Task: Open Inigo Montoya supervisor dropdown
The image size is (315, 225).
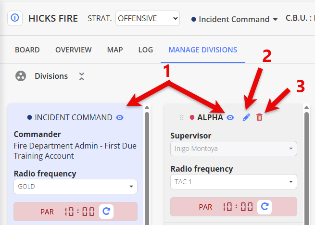Action: pyautogui.click(x=234, y=149)
